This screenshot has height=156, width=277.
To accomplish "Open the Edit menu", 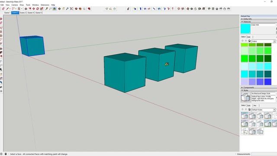I will 2,5.
